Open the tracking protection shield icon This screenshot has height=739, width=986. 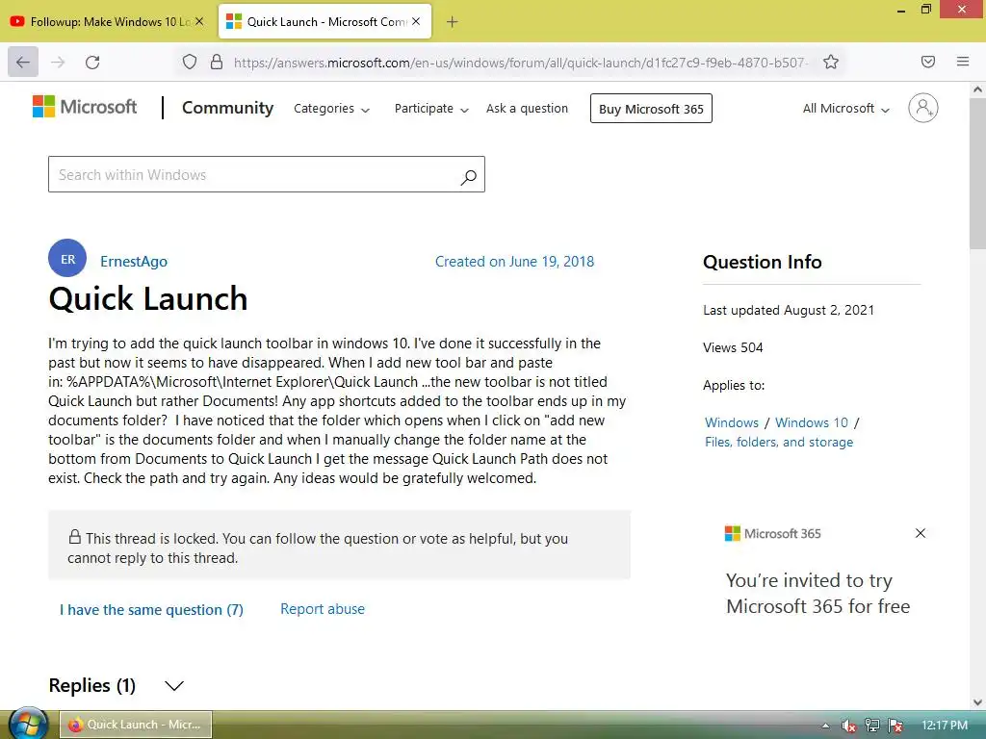(190, 62)
